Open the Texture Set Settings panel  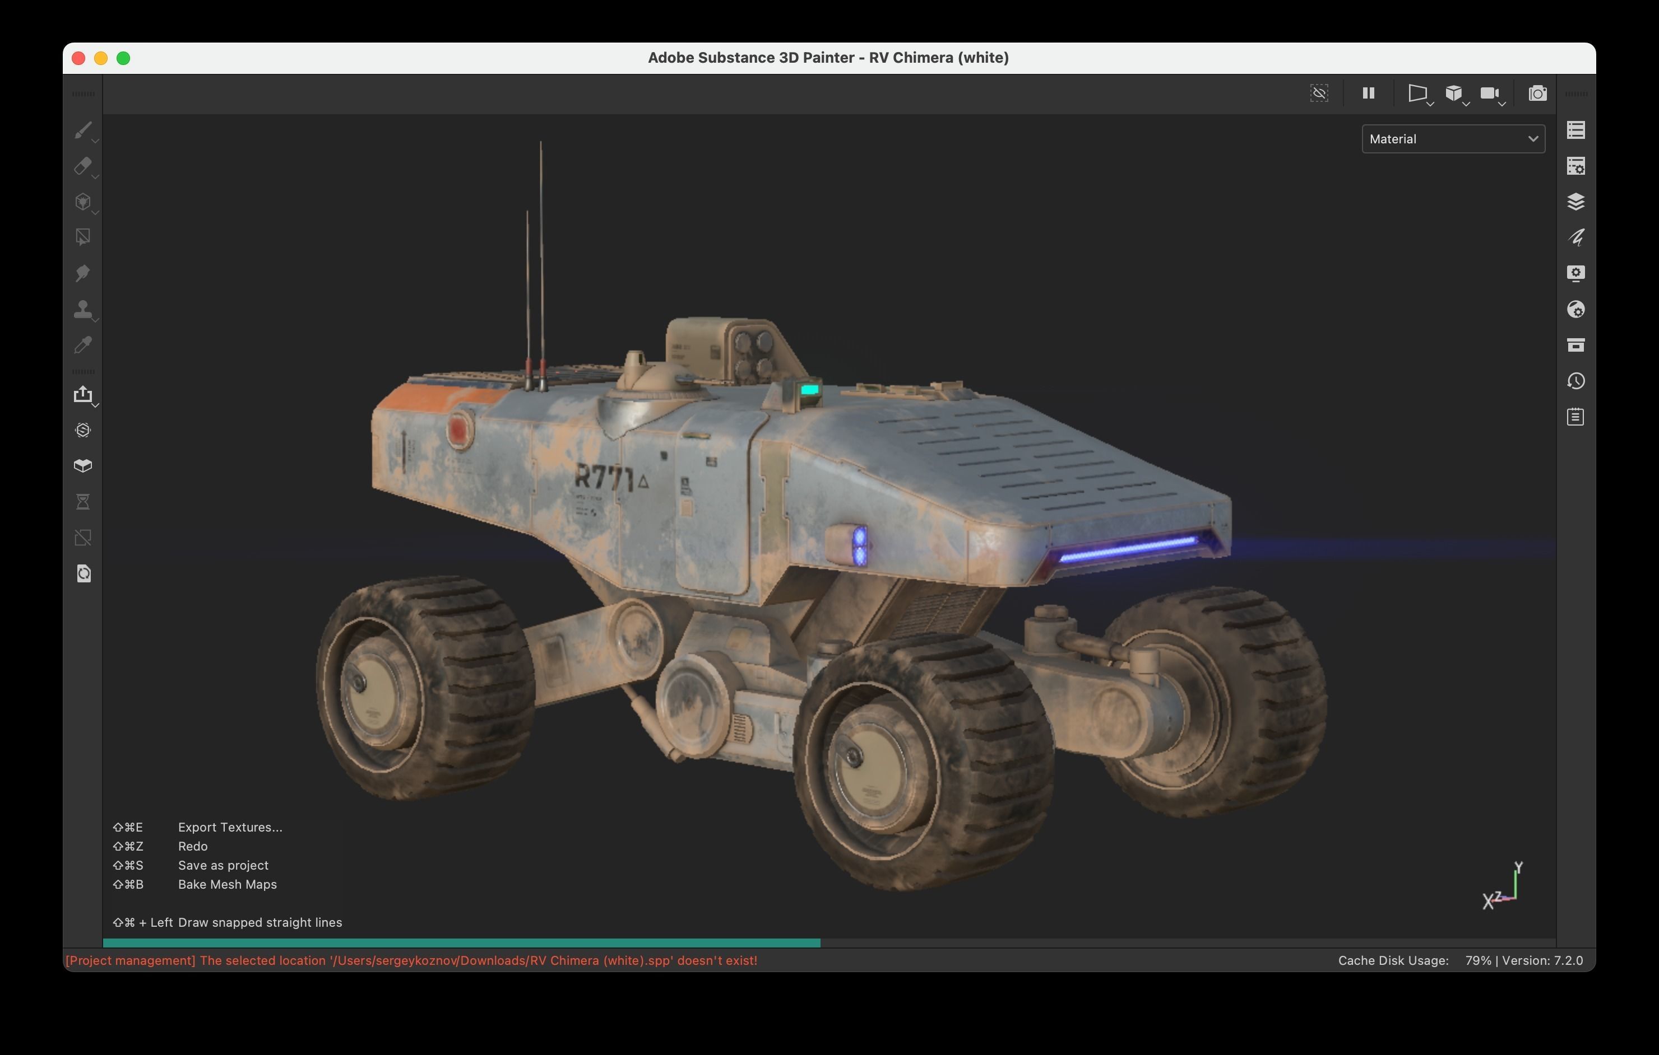tap(1575, 166)
